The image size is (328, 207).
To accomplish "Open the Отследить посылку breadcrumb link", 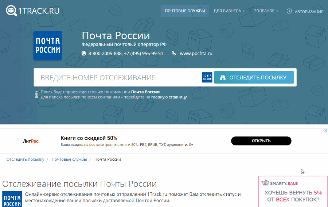I will [x=25, y=159].
